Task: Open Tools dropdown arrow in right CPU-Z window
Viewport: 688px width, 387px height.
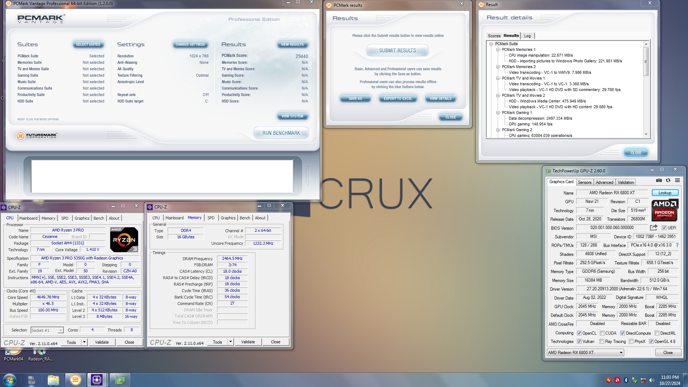Action: click(230, 342)
